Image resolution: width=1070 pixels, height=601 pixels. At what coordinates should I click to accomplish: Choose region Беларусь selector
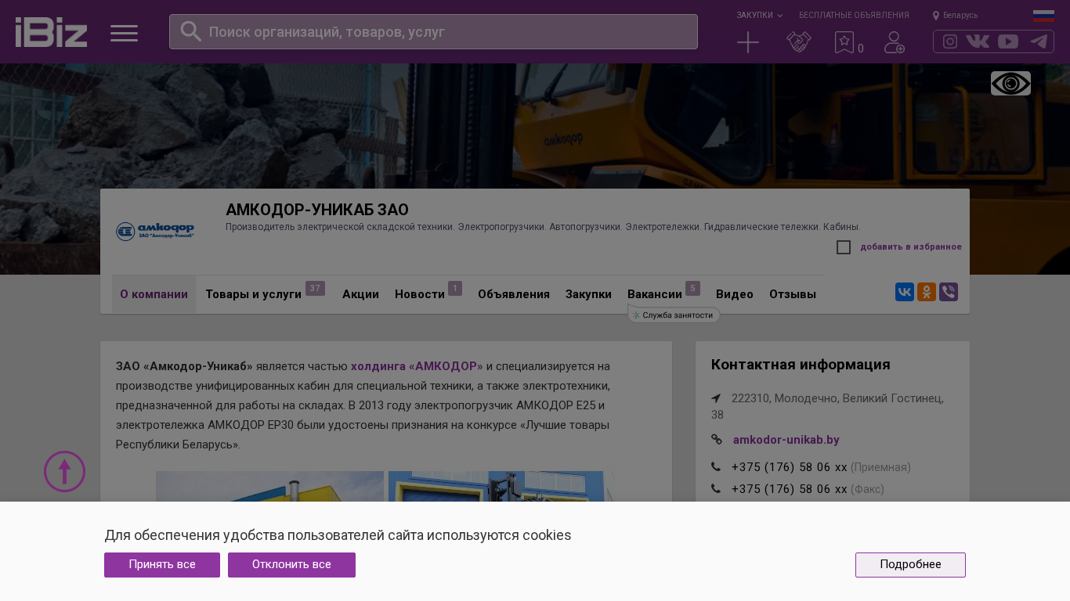(955, 15)
